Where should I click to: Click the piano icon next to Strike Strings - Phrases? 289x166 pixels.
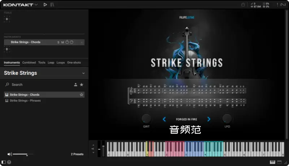(x=7, y=100)
